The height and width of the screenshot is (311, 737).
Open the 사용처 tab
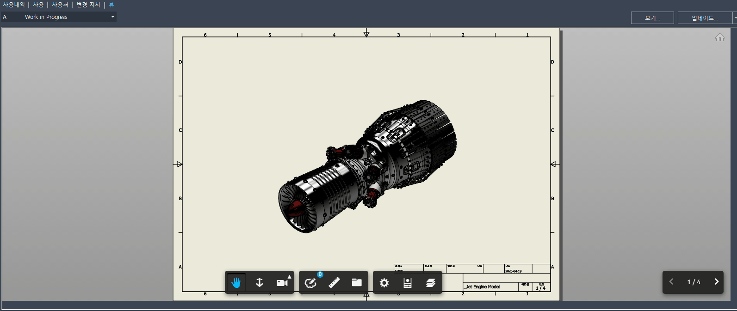click(x=60, y=5)
